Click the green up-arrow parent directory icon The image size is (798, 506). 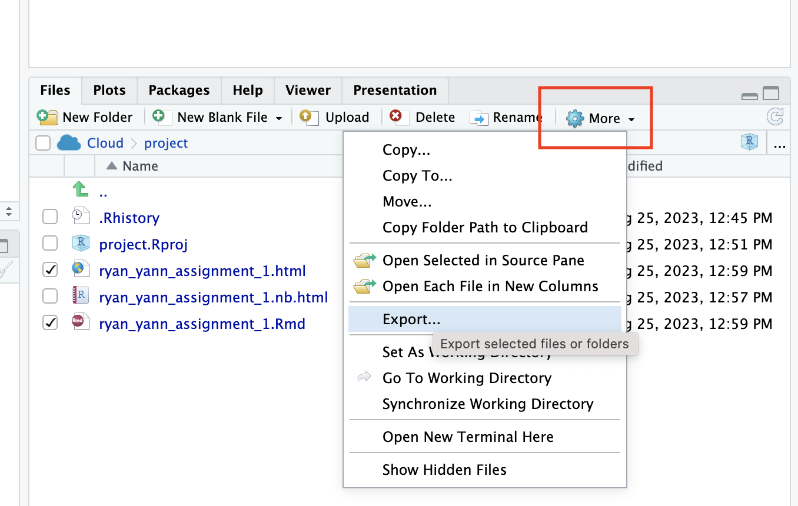(80, 189)
